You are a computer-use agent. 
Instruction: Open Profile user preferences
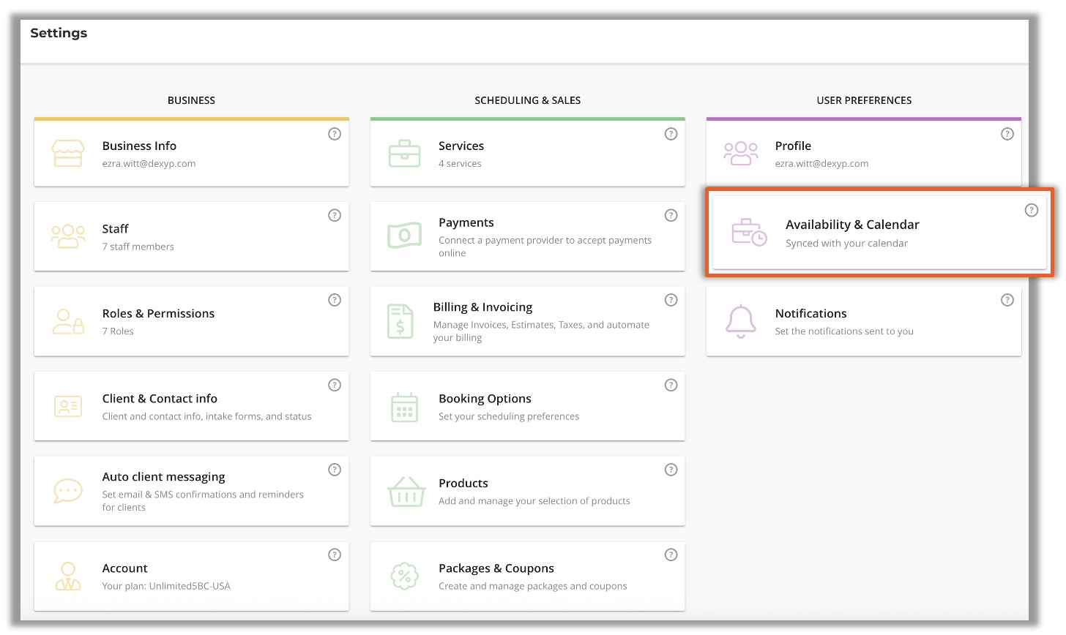click(793, 146)
